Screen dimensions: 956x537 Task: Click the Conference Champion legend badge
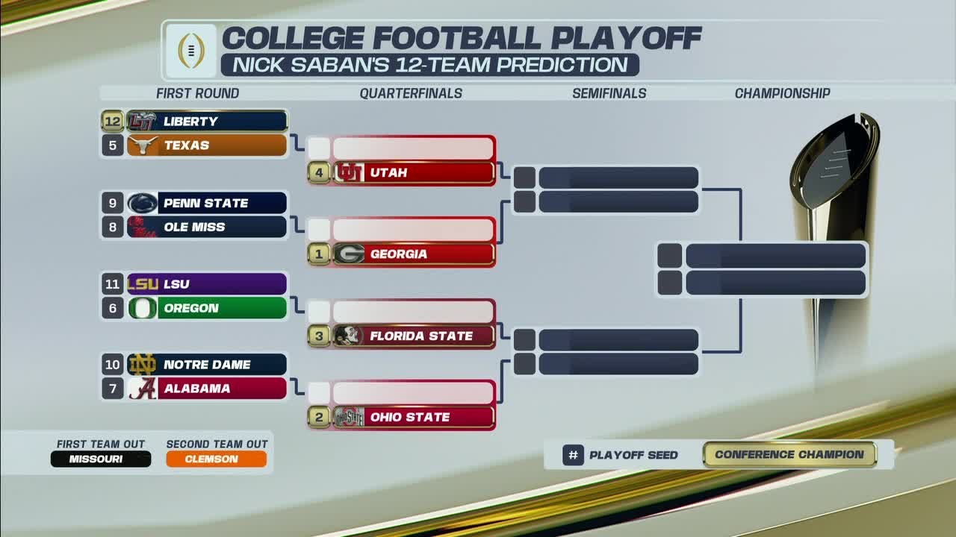[x=789, y=454]
